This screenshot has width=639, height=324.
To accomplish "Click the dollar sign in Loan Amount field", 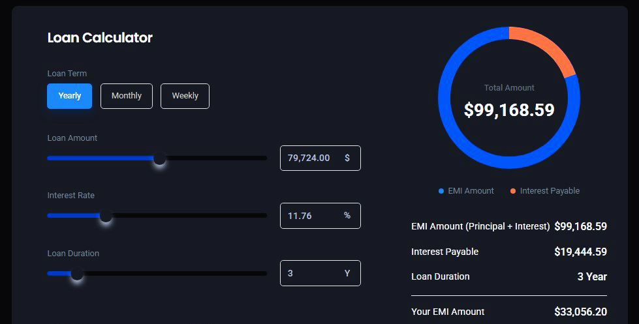I will (x=347, y=158).
